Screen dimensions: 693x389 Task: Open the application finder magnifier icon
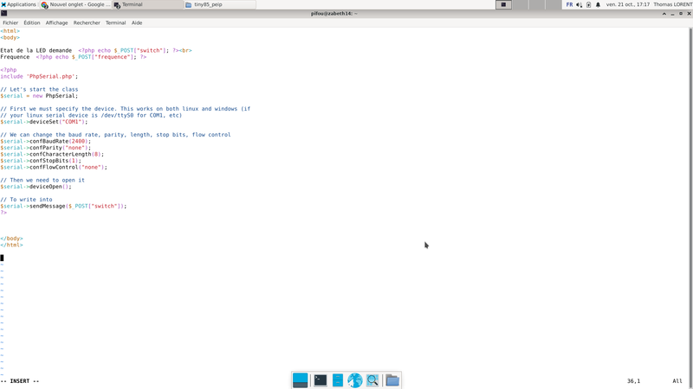coord(372,380)
